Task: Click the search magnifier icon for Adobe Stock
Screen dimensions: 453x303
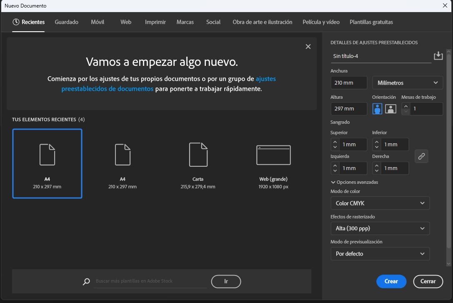Action: point(86,282)
